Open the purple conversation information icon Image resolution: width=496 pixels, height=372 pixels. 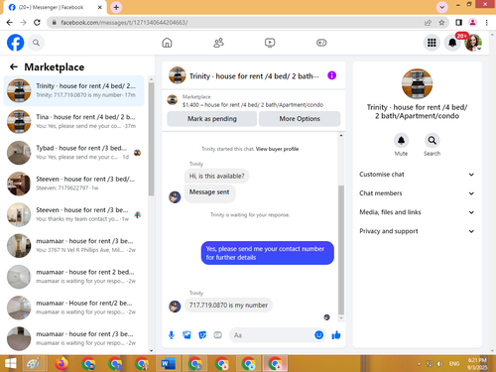pyautogui.click(x=331, y=75)
